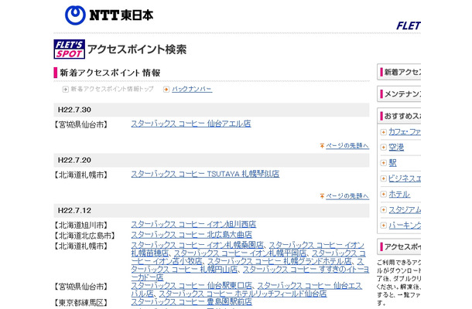Click the arrow icon beside バックナンバー
The height and width of the screenshot is (309, 472).
166,90
